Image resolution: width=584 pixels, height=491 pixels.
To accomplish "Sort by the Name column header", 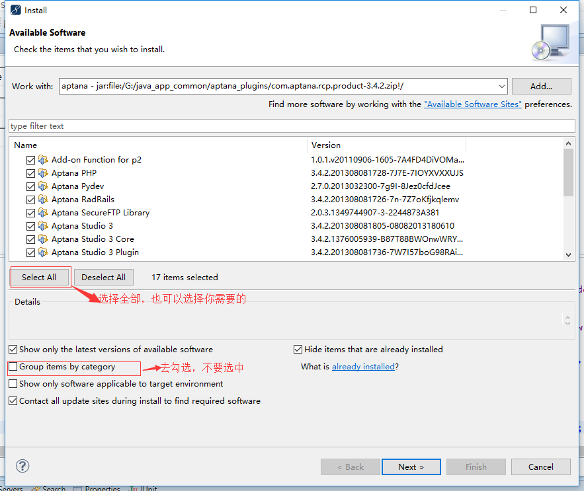I will tap(158, 145).
